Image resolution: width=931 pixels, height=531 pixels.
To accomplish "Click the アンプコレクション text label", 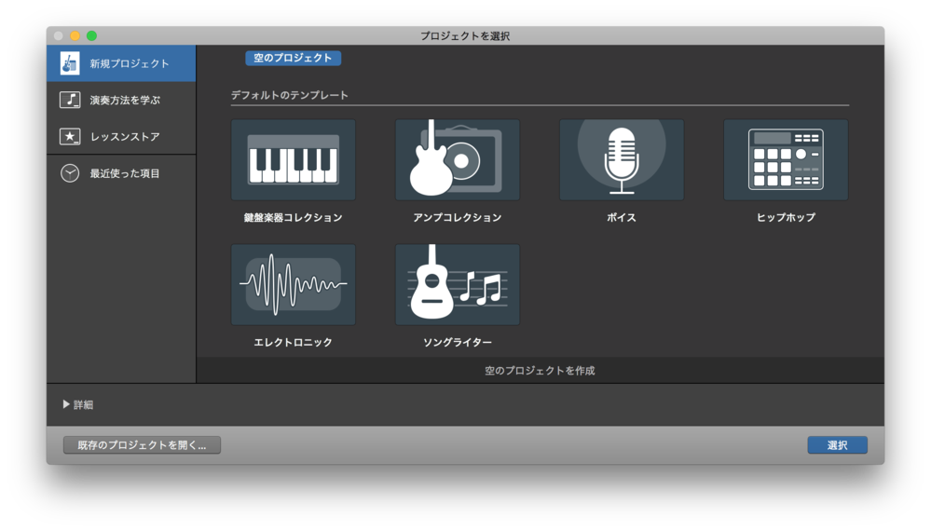I will [458, 218].
